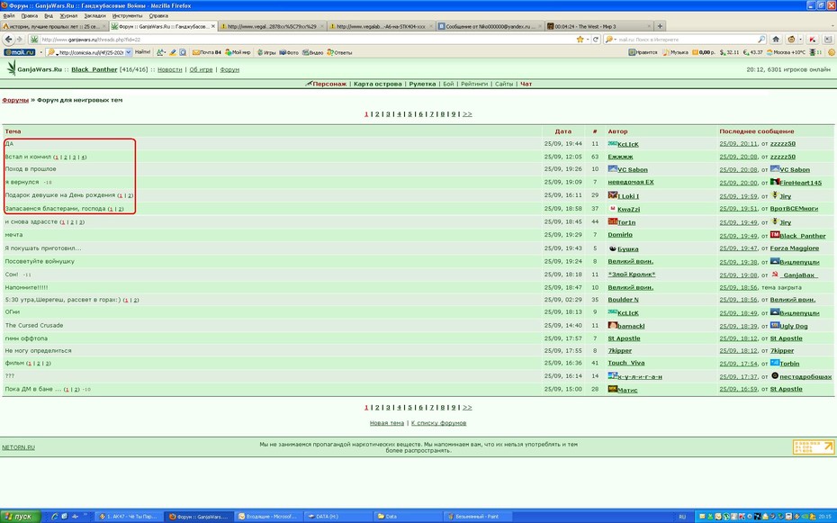The image size is (837, 523).
Task: Open last message link 25/09, 17:54 by Torbin
Action: (x=738, y=364)
